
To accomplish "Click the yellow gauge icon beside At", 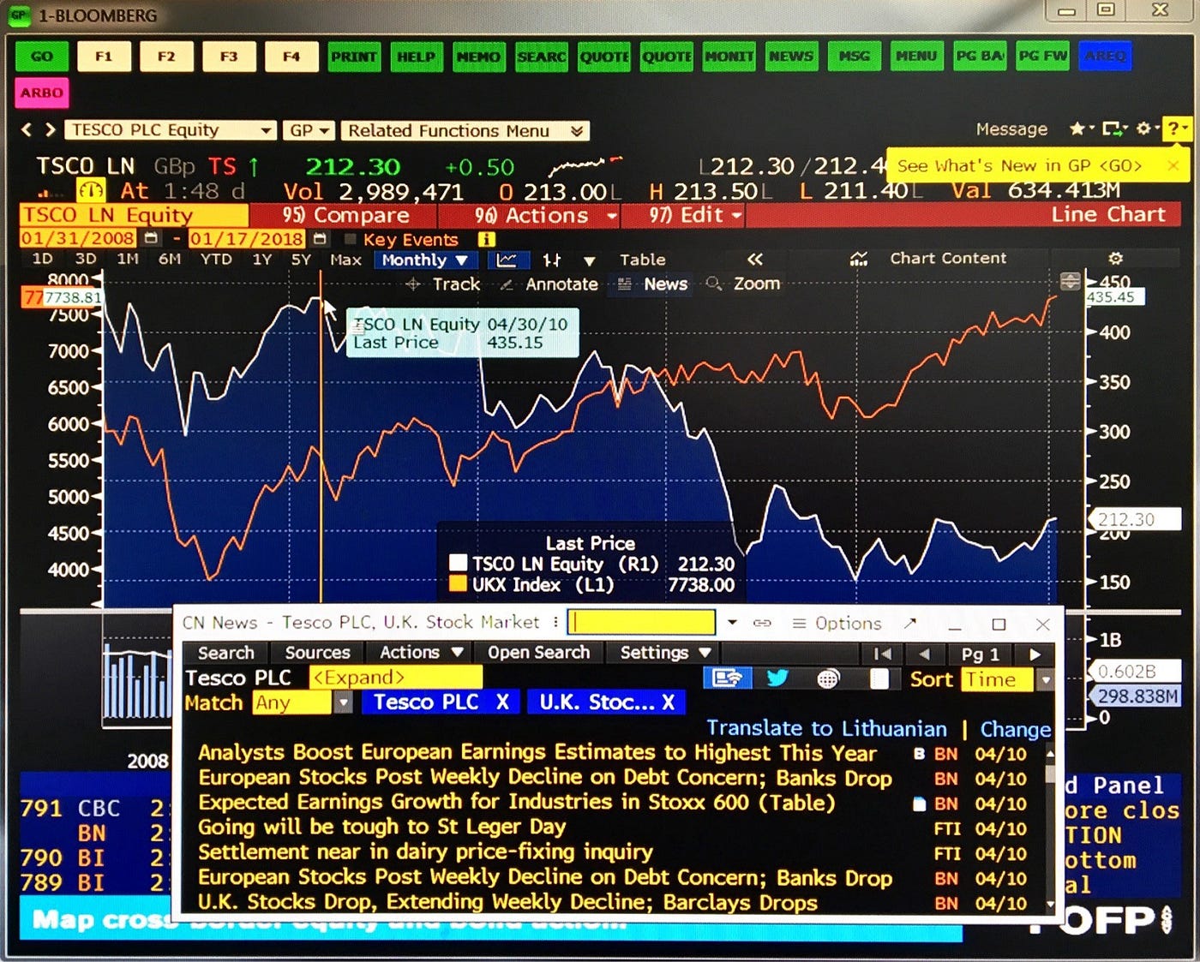I will point(91,190).
